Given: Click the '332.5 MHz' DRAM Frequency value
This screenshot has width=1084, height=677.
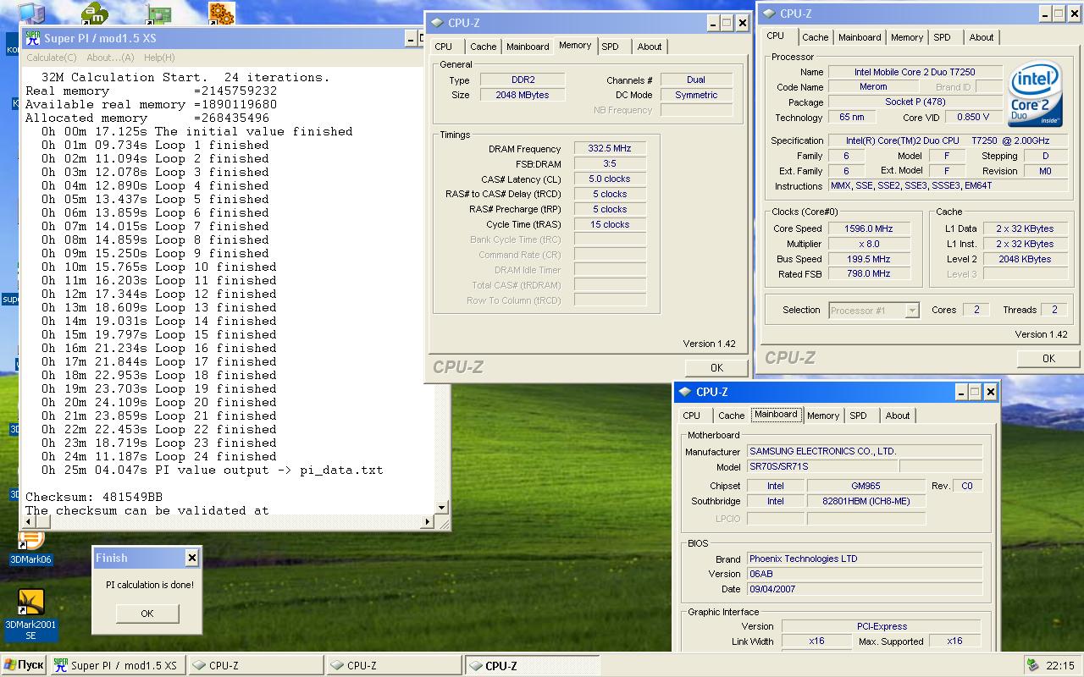Looking at the screenshot, I should pos(610,149).
